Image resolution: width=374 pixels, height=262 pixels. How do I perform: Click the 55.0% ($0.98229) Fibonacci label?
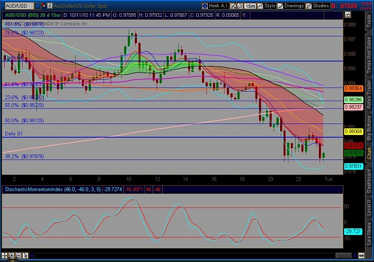click(24, 105)
